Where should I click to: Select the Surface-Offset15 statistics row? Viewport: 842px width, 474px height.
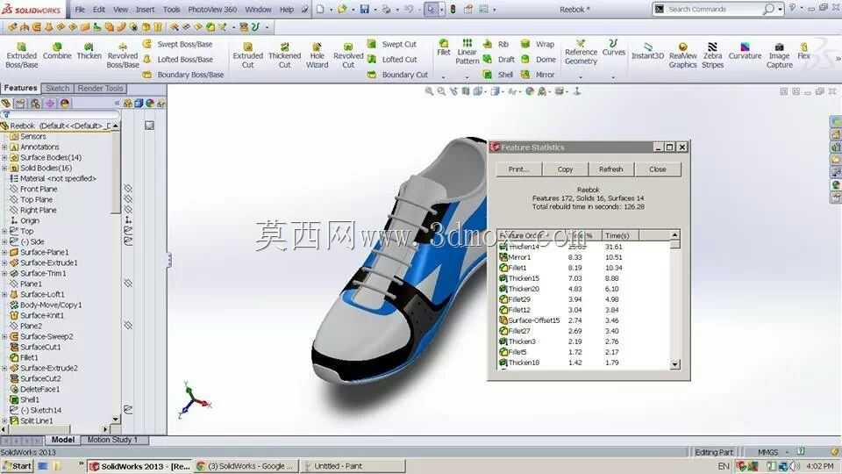584,320
